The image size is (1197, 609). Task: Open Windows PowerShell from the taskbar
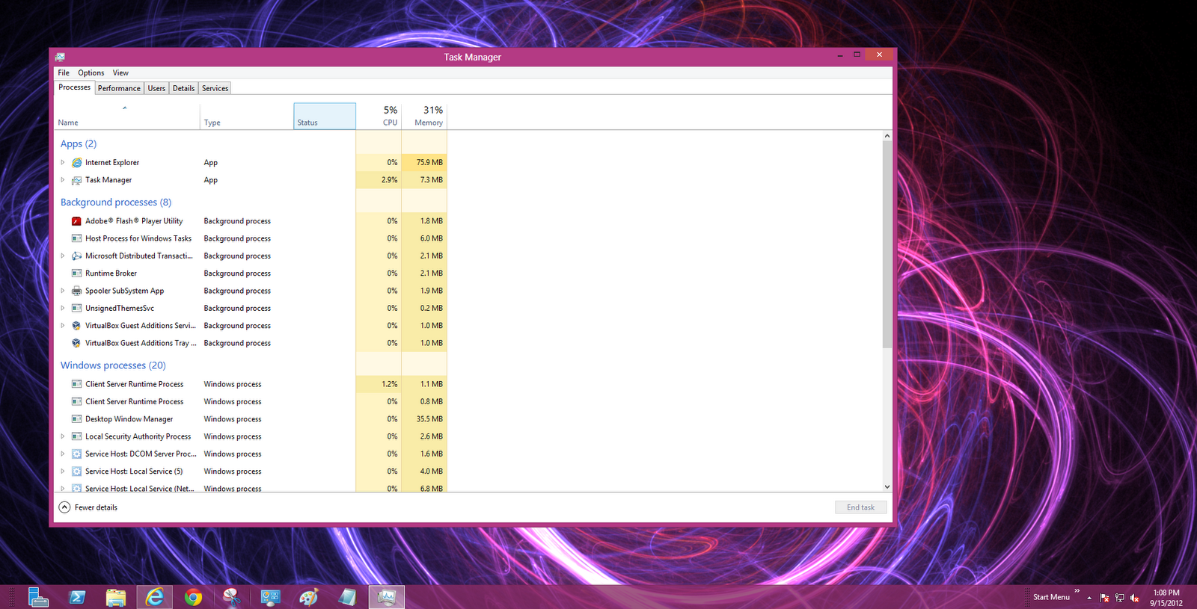pyautogui.click(x=77, y=597)
